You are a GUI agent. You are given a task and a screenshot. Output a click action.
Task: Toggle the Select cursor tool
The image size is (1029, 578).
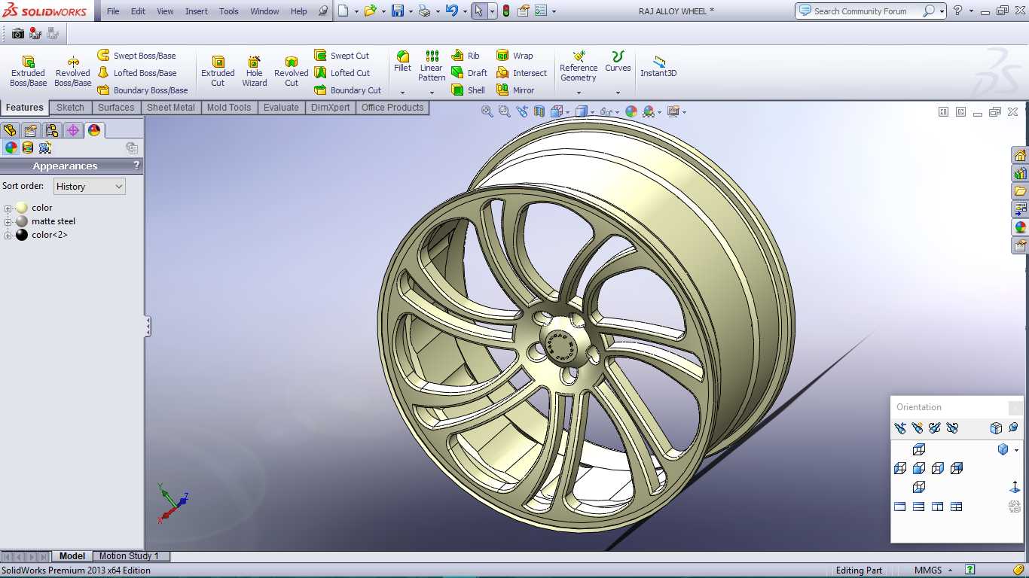pyautogui.click(x=479, y=11)
